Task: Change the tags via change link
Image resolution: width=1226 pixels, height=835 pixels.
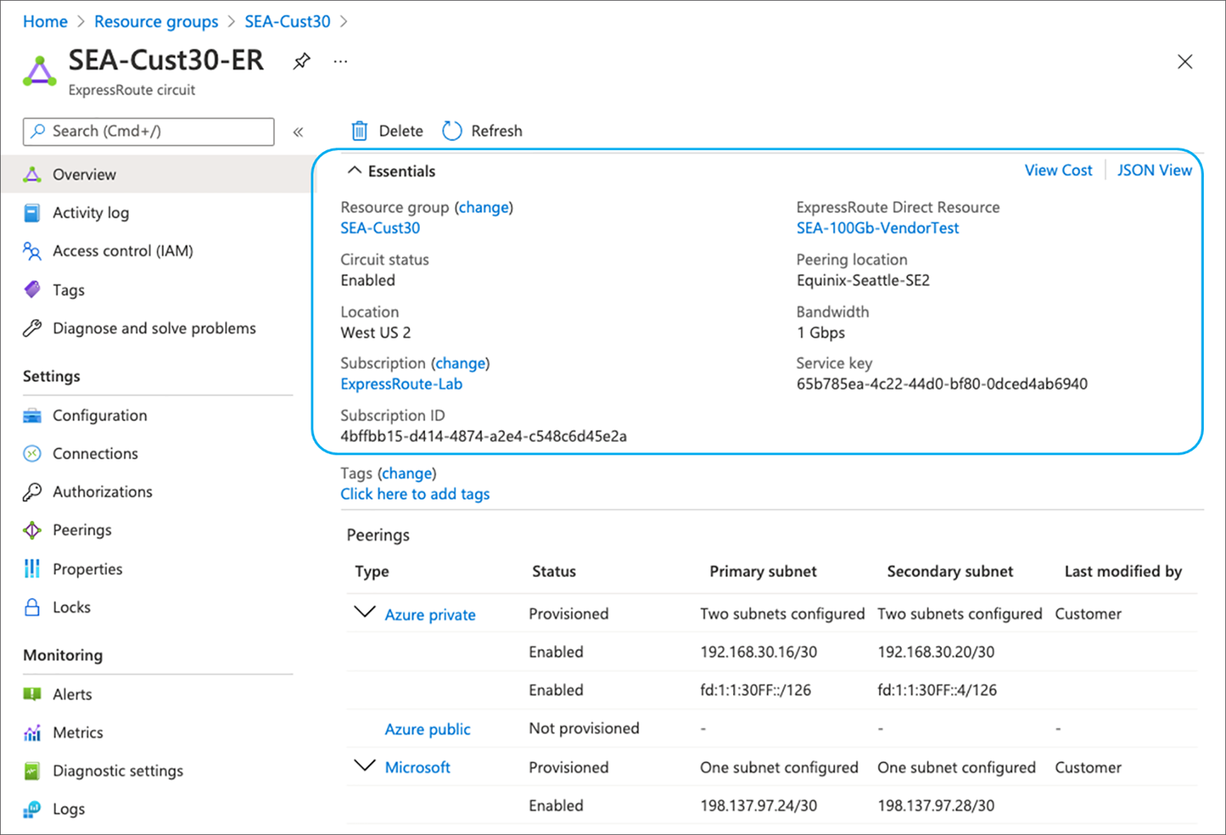Action: (407, 473)
